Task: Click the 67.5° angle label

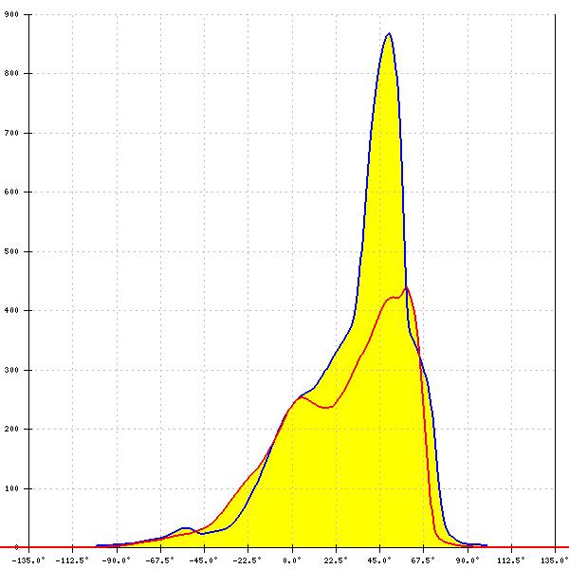Action: [x=423, y=560]
